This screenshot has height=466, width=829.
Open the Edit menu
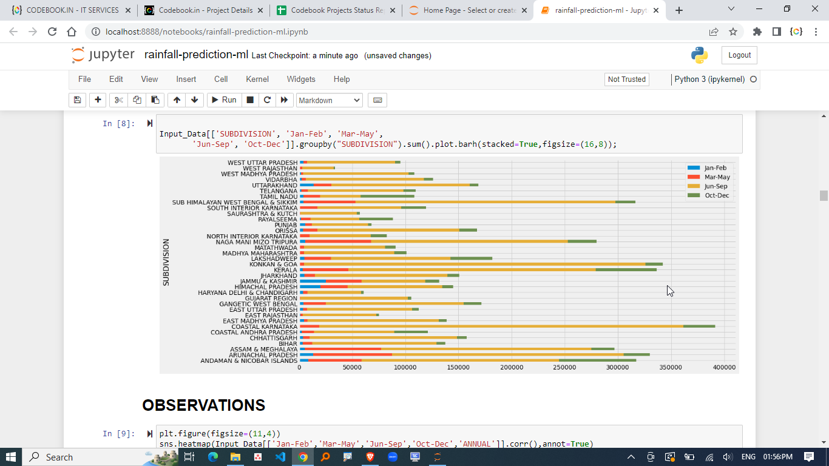116,79
